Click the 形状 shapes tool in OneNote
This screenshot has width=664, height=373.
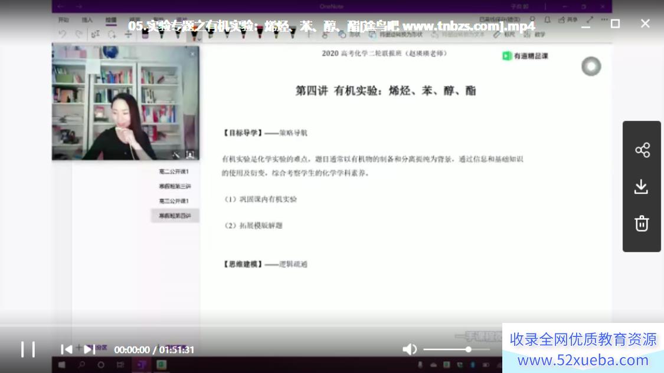tap(349, 34)
